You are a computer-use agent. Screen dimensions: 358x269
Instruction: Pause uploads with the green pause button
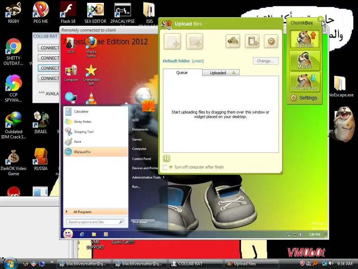pyautogui.click(x=166, y=158)
